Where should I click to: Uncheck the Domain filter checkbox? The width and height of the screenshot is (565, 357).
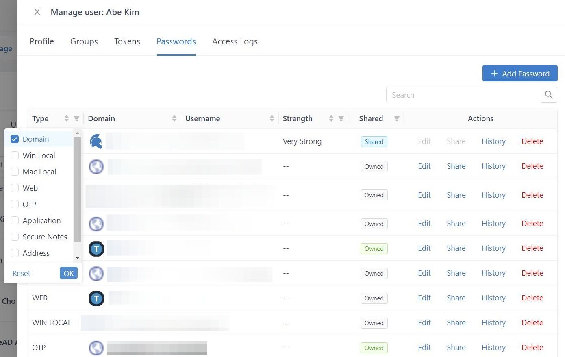(x=15, y=139)
